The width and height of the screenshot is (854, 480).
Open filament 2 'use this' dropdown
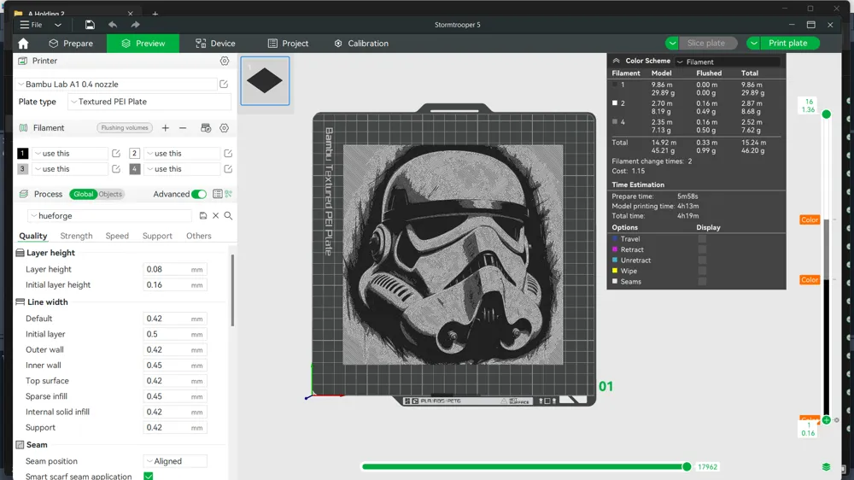[182, 154]
